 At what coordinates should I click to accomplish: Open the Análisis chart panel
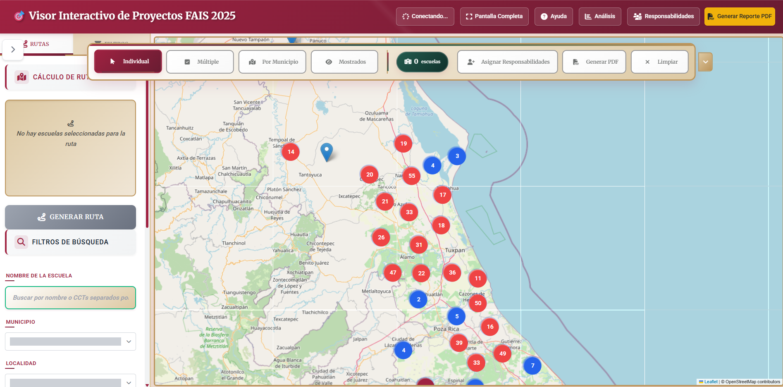pyautogui.click(x=599, y=17)
